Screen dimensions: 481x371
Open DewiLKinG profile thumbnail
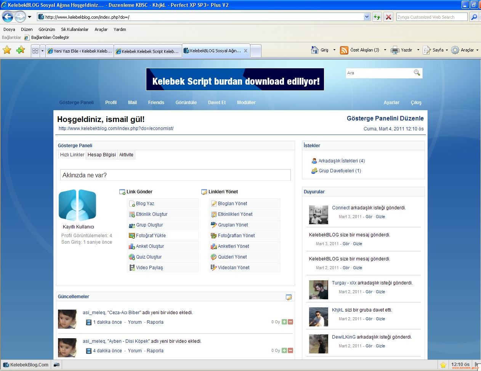318,344
